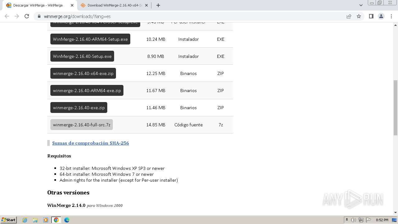Click the Show desktop tray icon

click(x=394, y=220)
